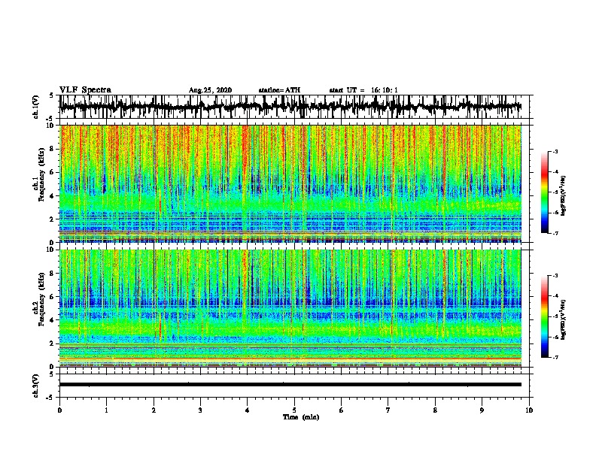Click time axis tick label "7"
Screen dimensions: 596x460
(x=388, y=410)
